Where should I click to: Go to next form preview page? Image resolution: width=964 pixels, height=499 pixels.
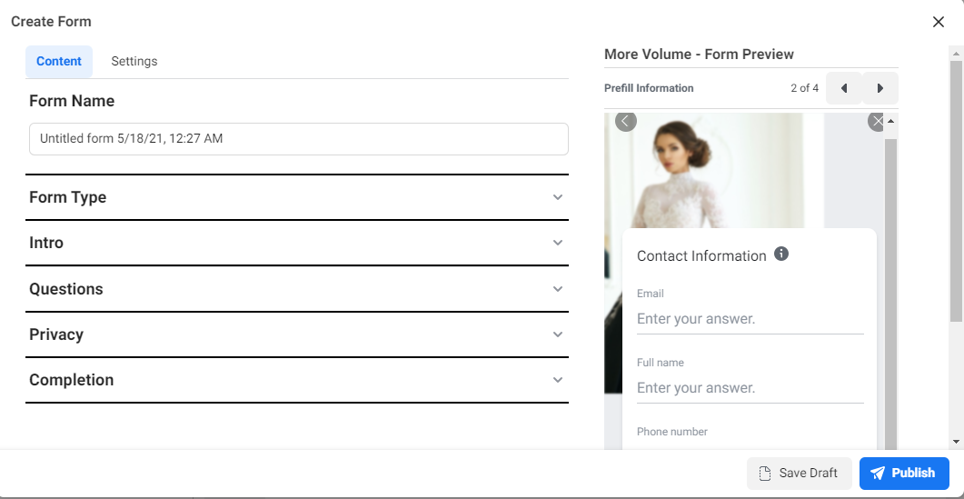pyautogui.click(x=880, y=88)
